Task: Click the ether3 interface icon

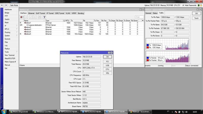Action: [25, 29]
